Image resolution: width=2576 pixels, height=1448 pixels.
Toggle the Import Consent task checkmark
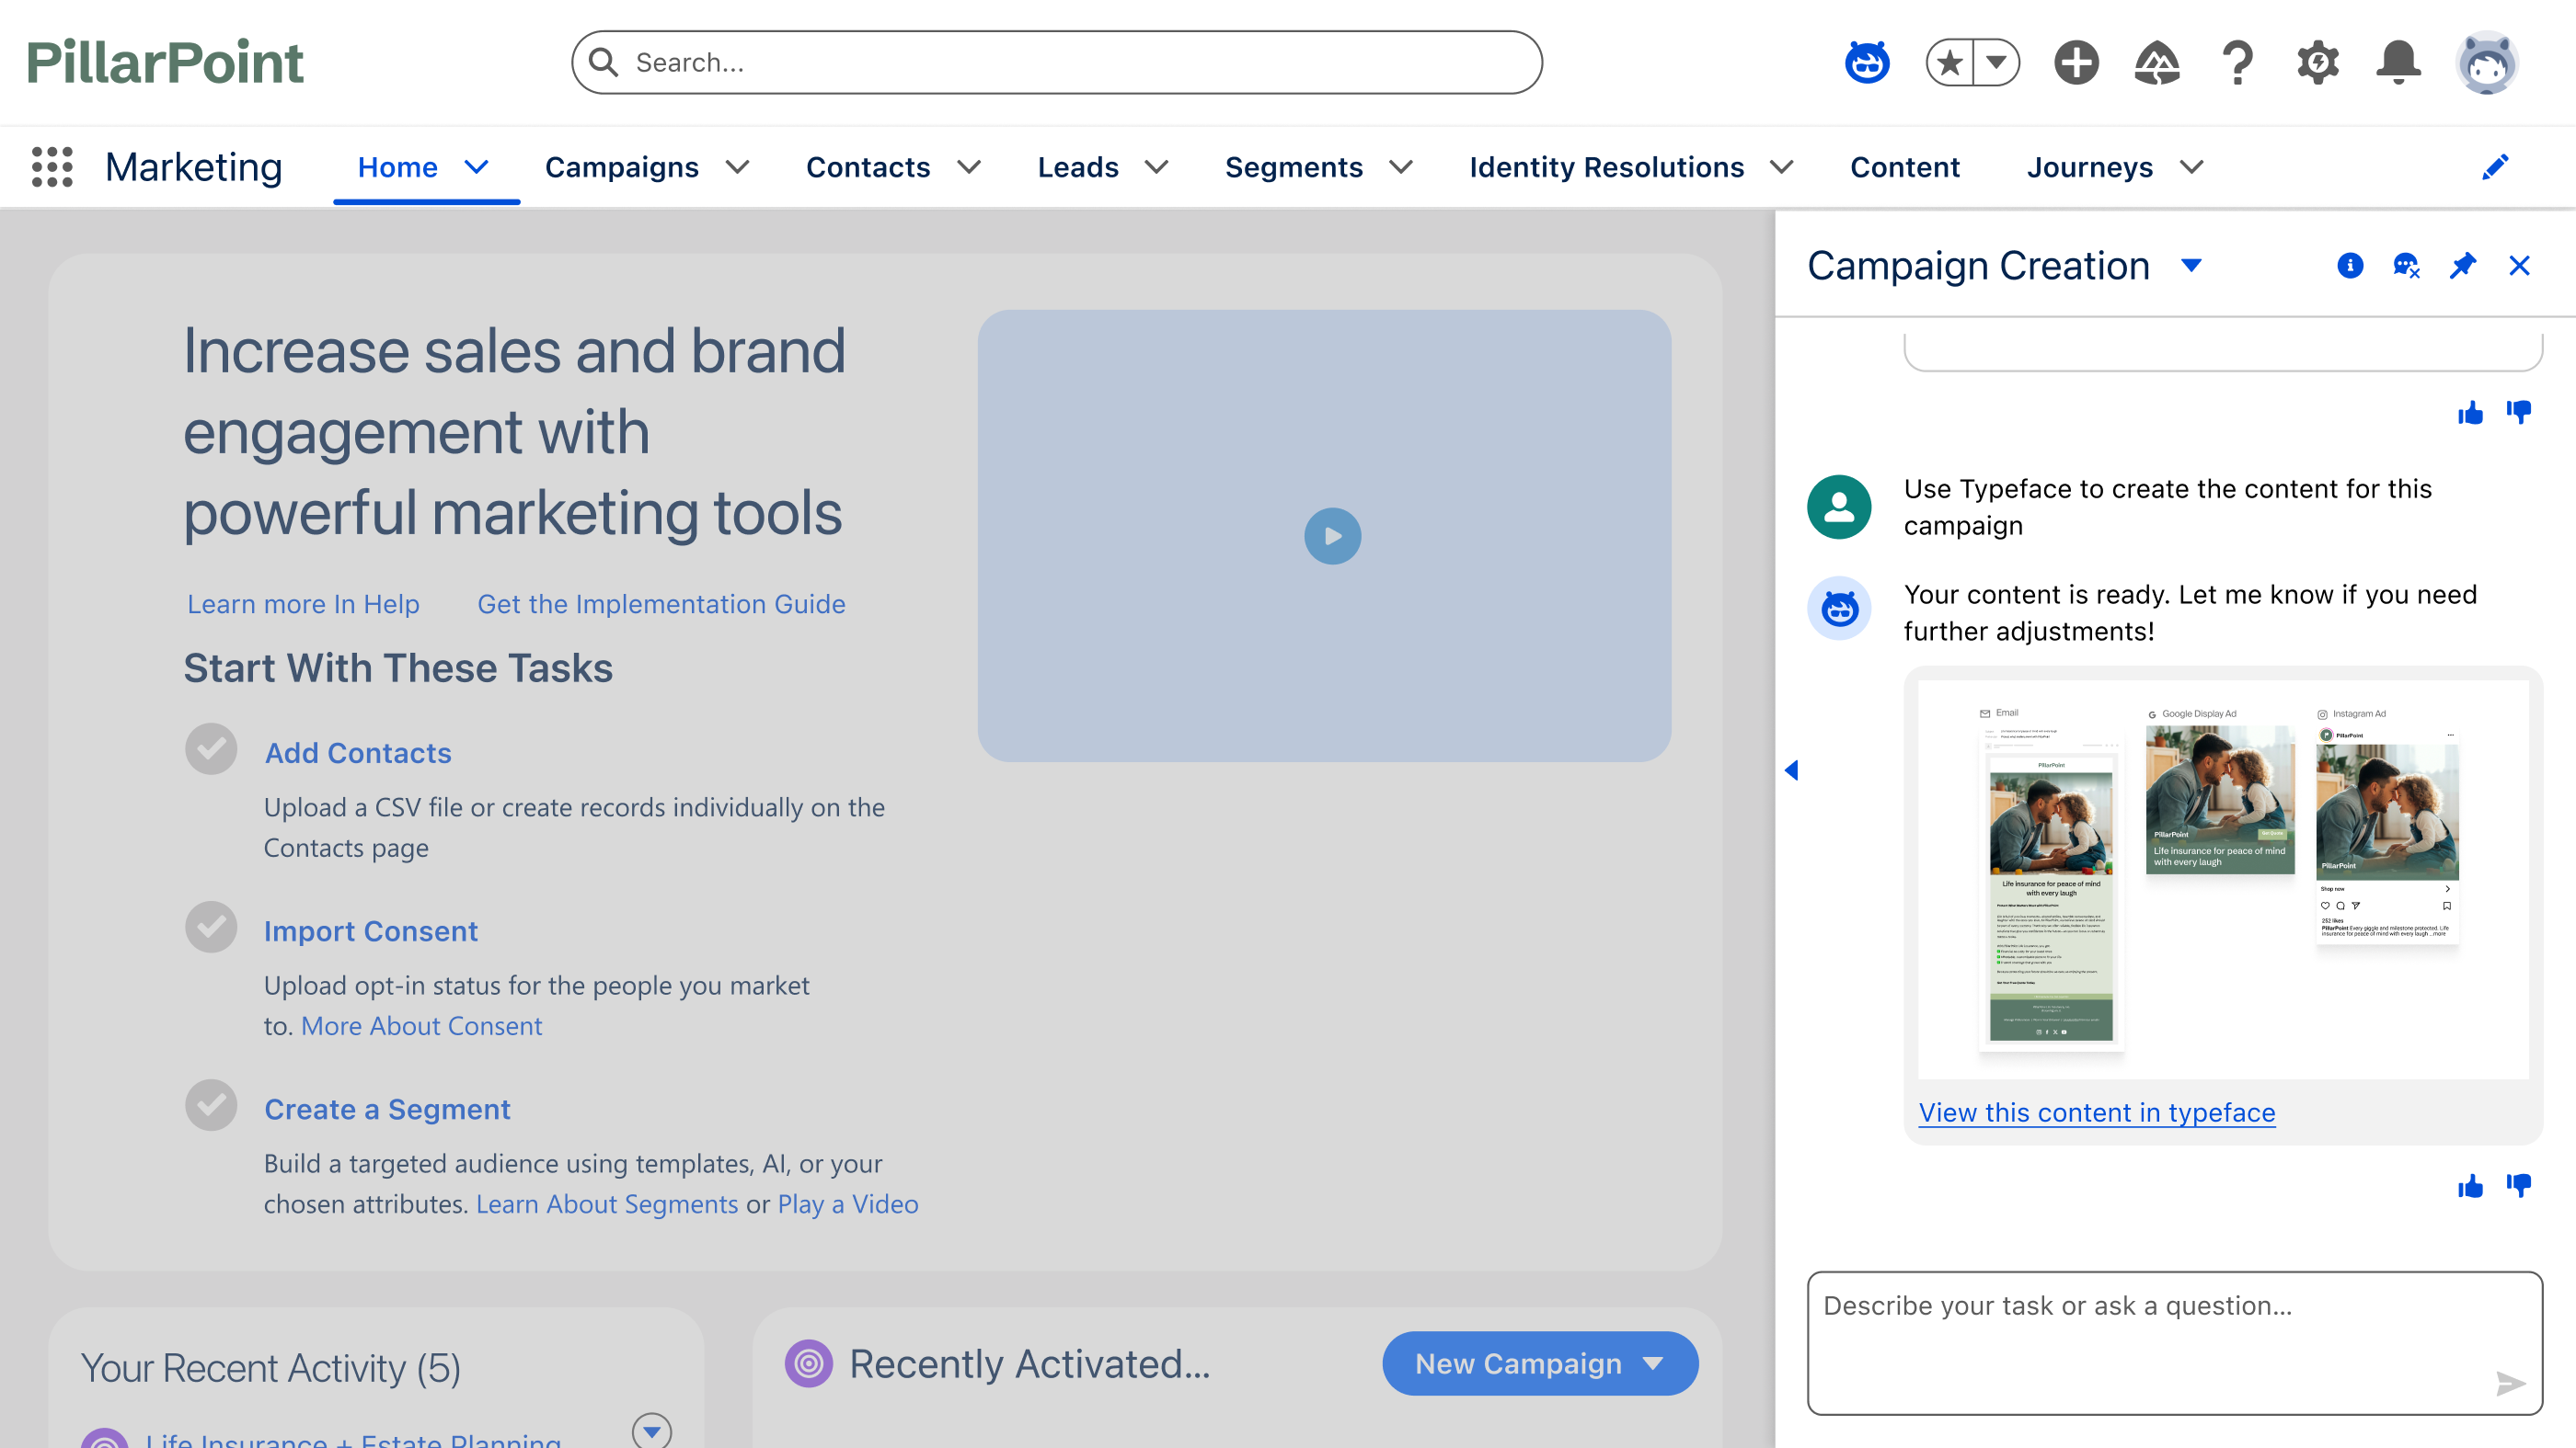pos(211,927)
